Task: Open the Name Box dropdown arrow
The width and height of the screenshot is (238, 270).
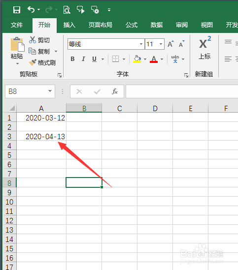Action: click(x=50, y=91)
